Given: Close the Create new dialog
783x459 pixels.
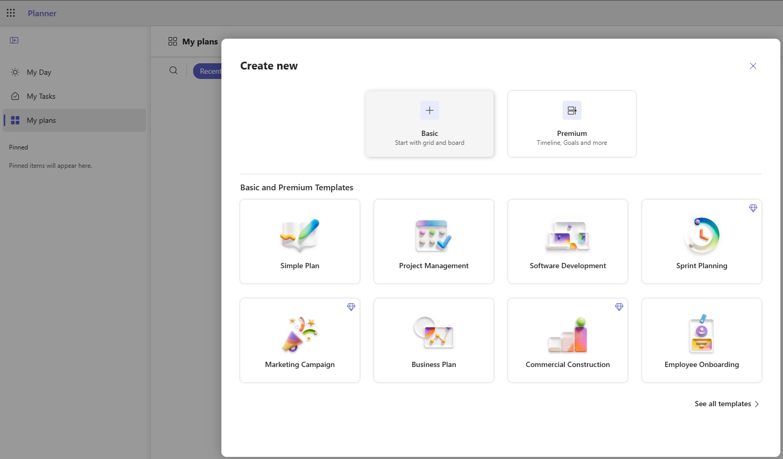Looking at the screenshot, I should 753,66.
